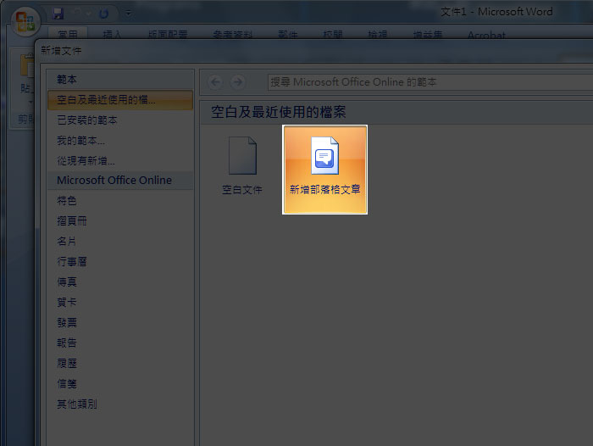Click the search box for Microsoft Office Online templates

430,82
